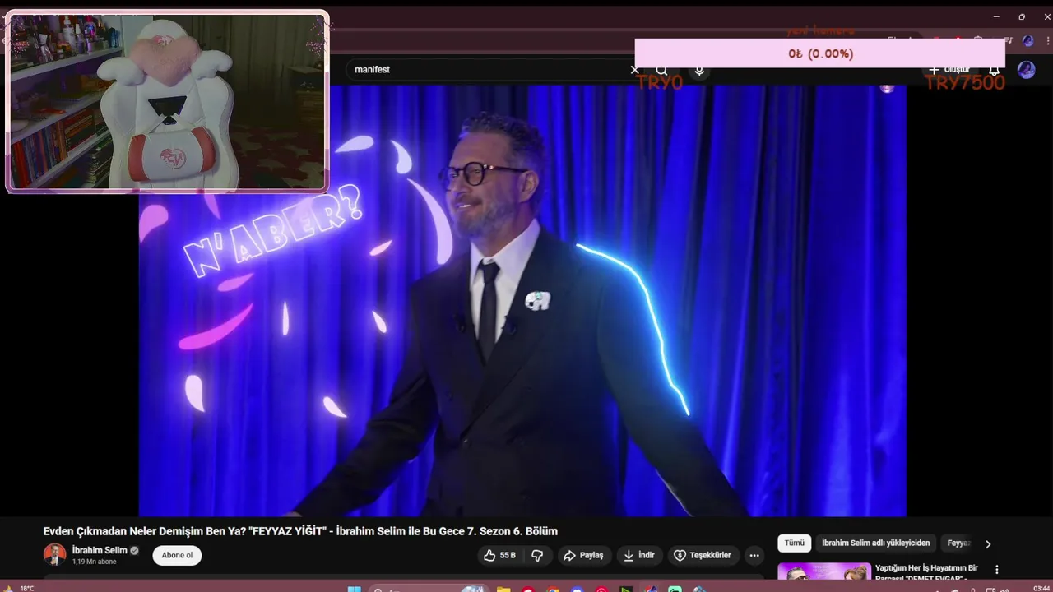
Task: Select 'İbrahim Selim adlı yükleyiciden' chip
Action: tap(875, 543)
